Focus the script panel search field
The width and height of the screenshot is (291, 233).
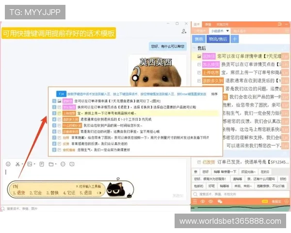tap(241, 194)
